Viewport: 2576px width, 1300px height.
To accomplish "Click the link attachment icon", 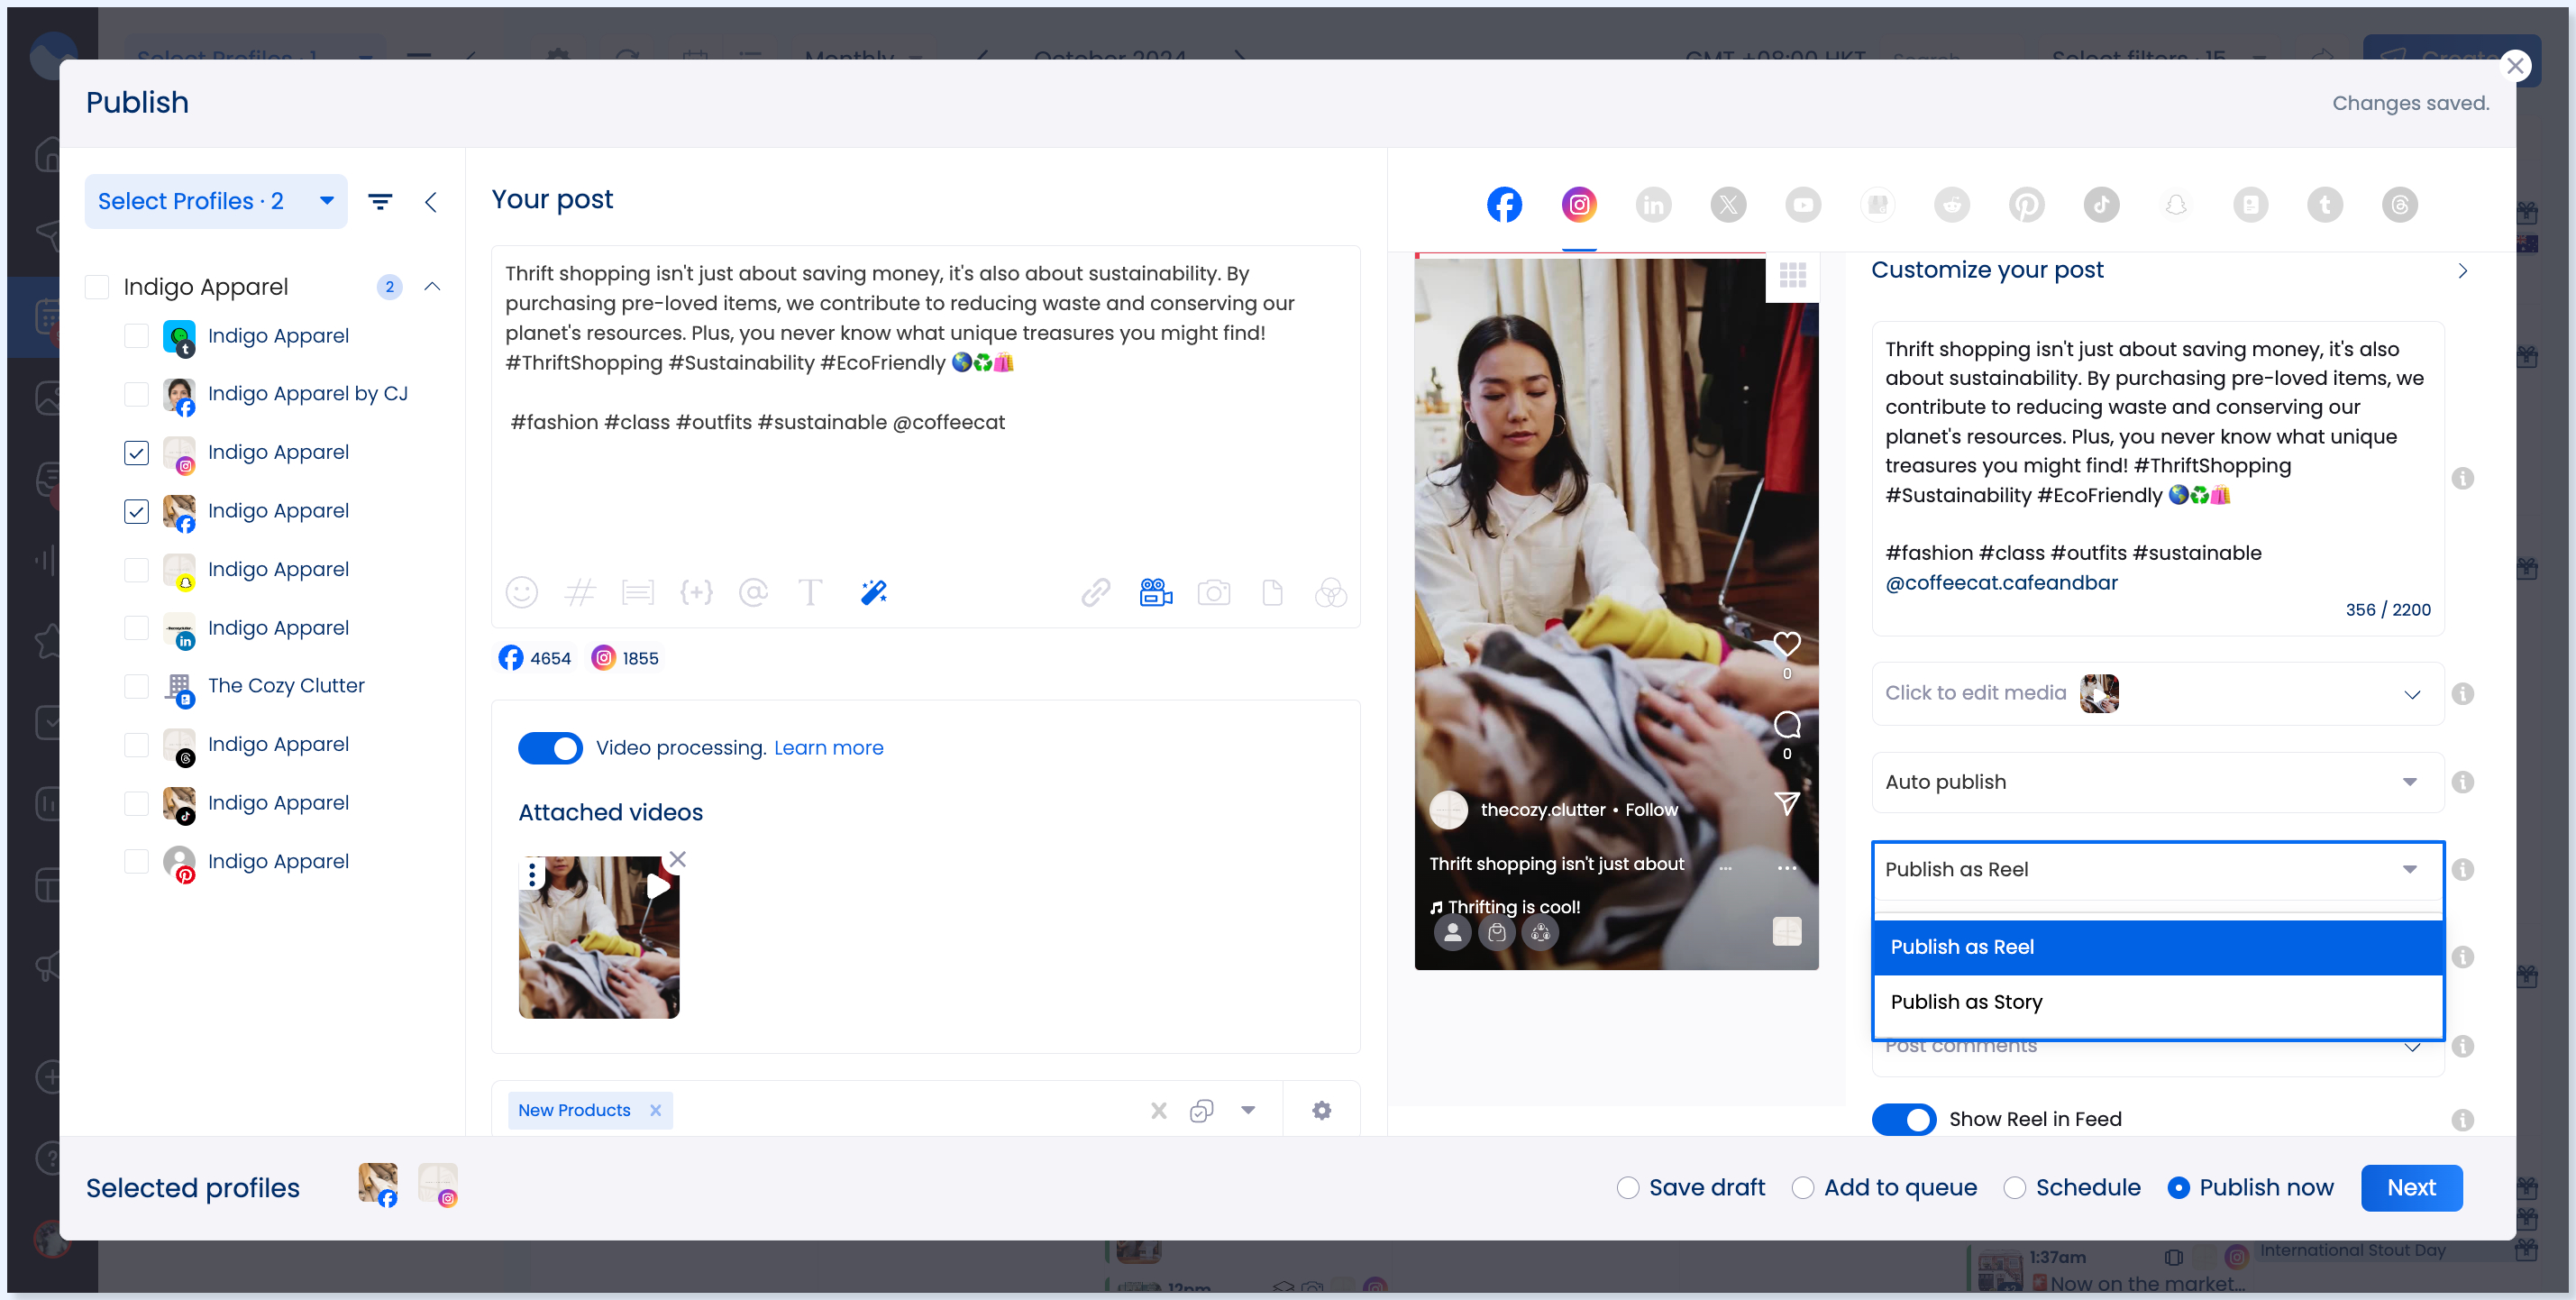I will [x=1095, y=593].
